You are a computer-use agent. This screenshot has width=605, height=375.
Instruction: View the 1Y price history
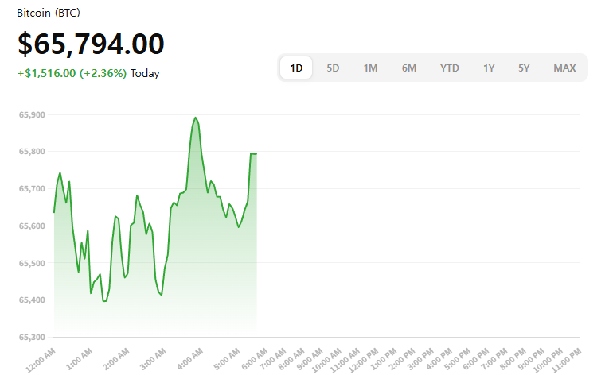pyautogui.click(x=489, y=68)
